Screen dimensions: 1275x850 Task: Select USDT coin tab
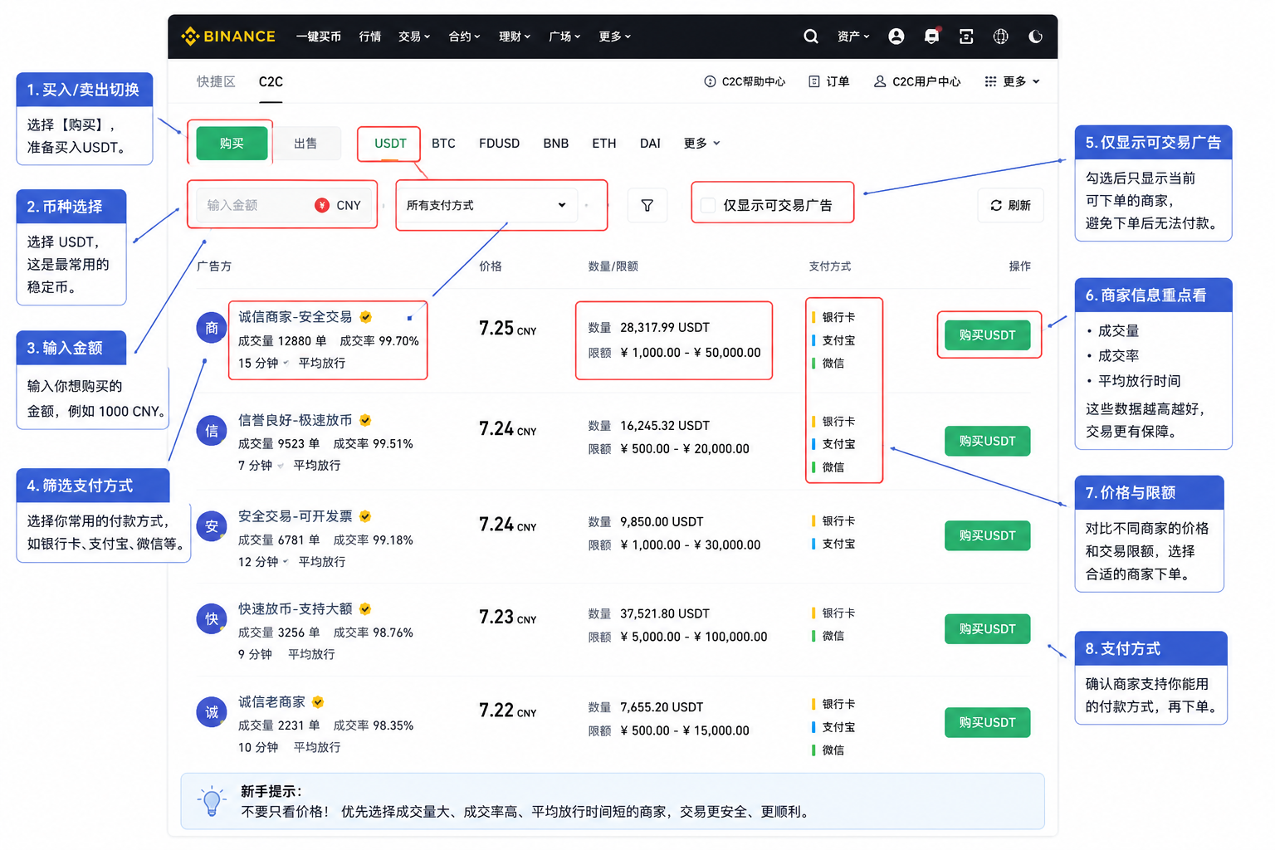390,144
